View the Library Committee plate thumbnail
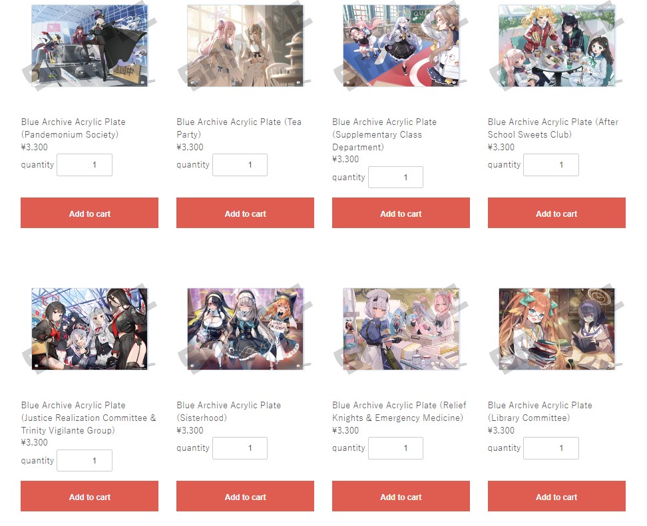The height and width of the screenshot is (526, 647). (x=556, y=329)
